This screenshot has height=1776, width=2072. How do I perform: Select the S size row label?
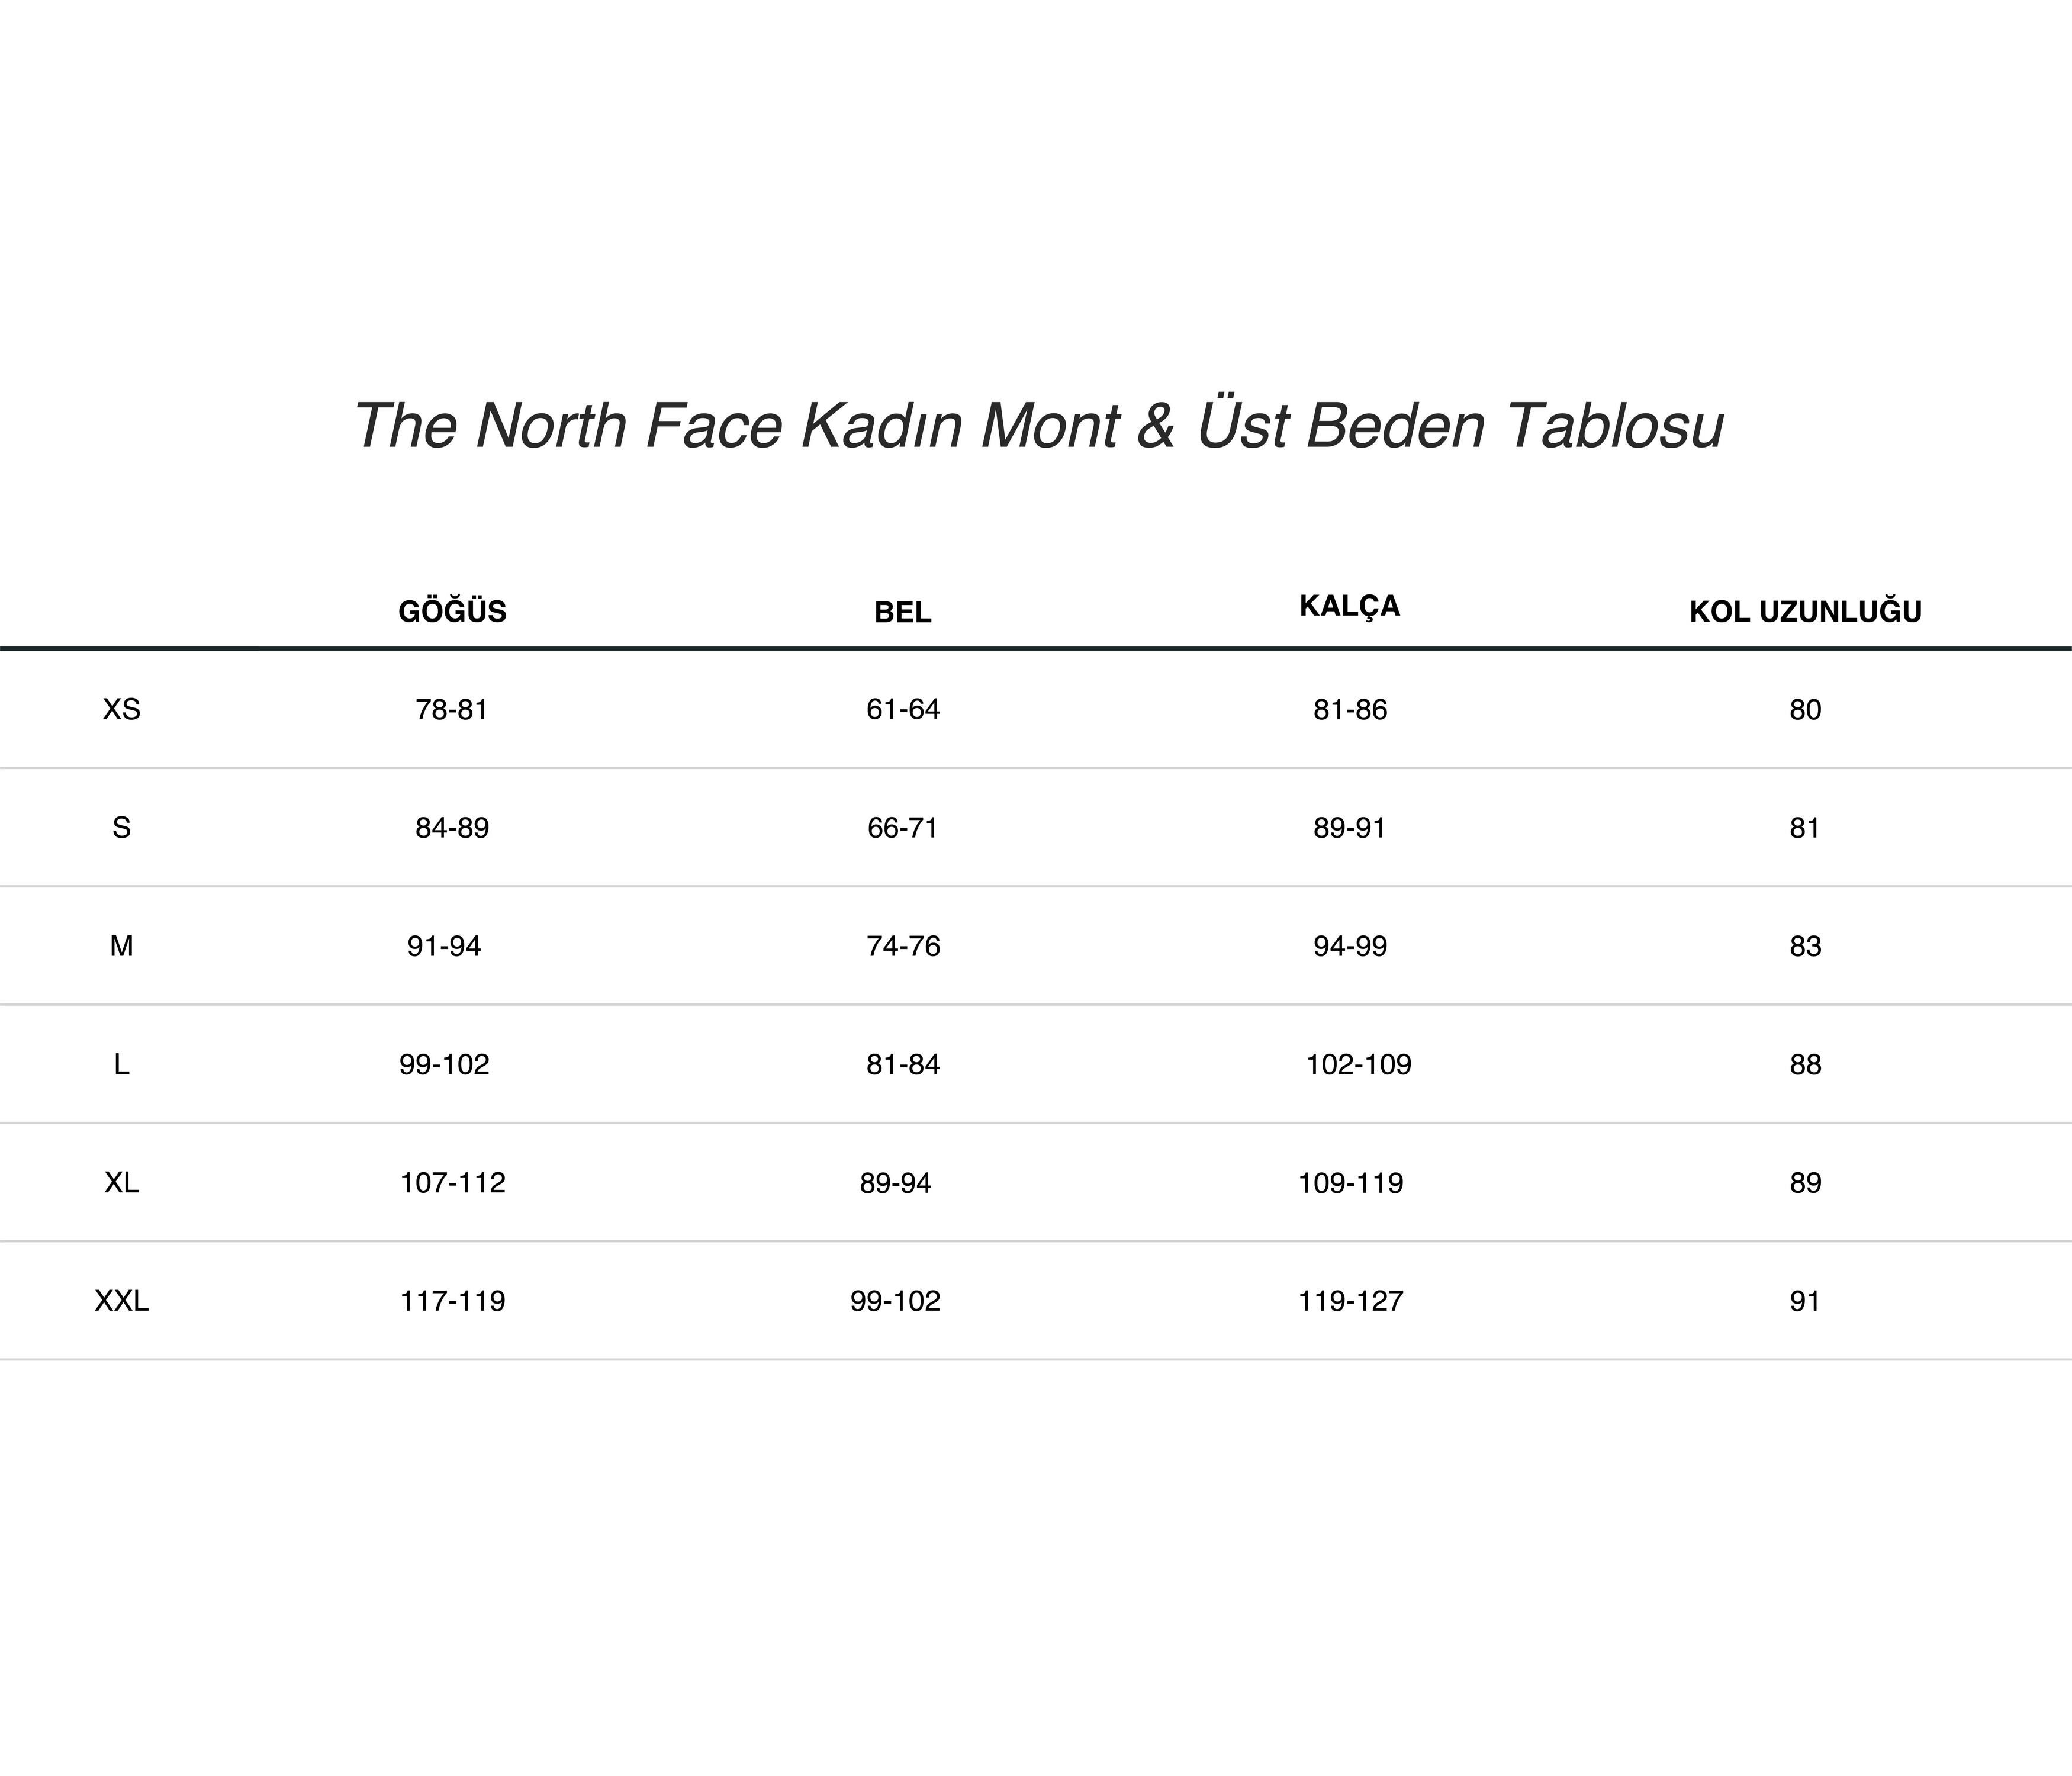pos(121,827)
